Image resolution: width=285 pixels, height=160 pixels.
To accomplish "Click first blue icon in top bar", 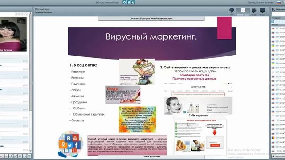I will coord(124,2).
